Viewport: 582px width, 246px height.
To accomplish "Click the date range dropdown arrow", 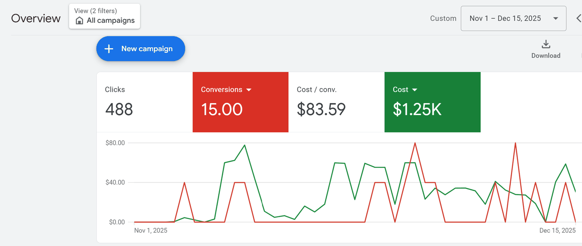I will (x=555, y=18).
